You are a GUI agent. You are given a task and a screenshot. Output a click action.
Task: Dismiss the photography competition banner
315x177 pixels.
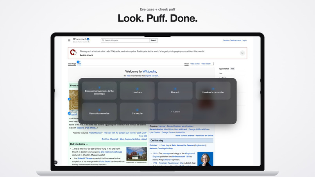click(x=242, y=53)
